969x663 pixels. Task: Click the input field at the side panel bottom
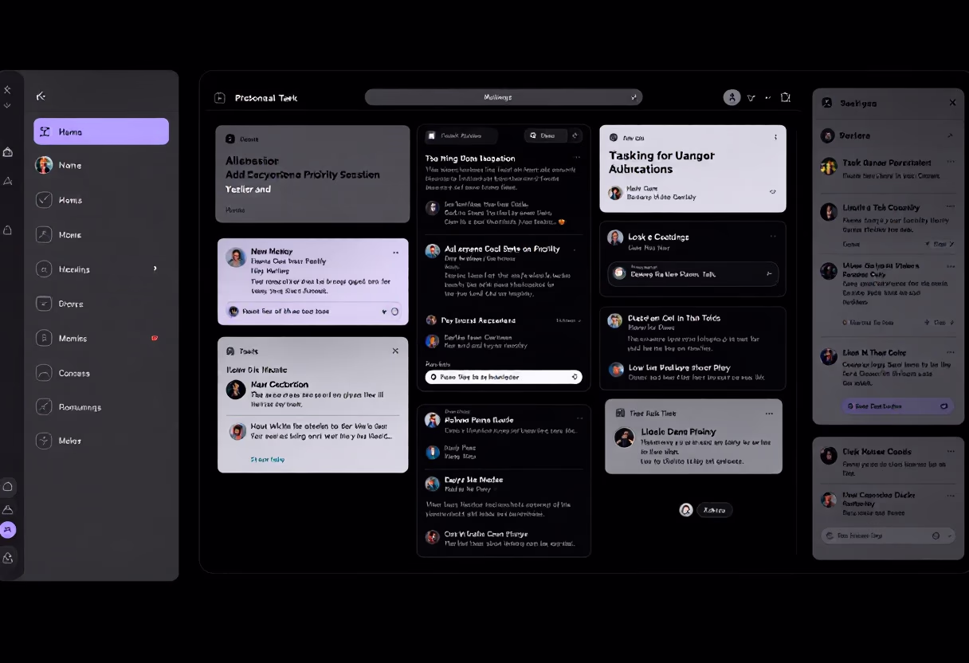888,536
